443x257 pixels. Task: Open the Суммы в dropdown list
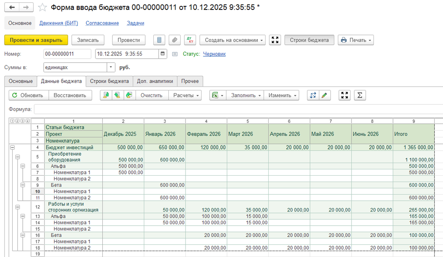coord(111,67)
